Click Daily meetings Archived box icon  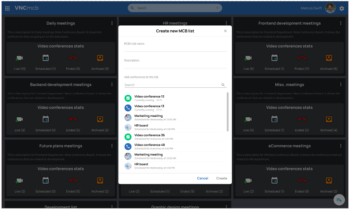[x=100, y=58]
